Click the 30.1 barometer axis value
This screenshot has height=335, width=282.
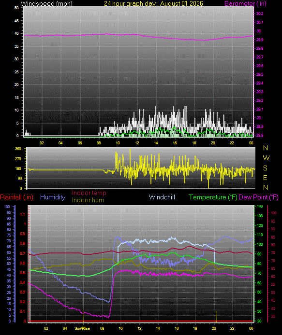[x=260, y=22]
